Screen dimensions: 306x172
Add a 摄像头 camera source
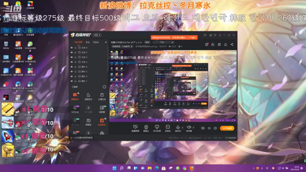(146, 128)
